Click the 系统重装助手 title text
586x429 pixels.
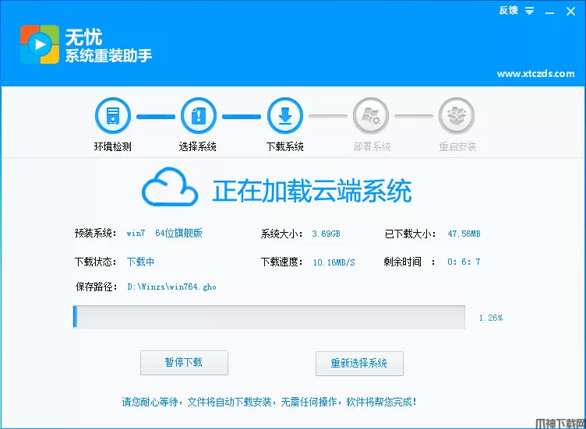108,56
